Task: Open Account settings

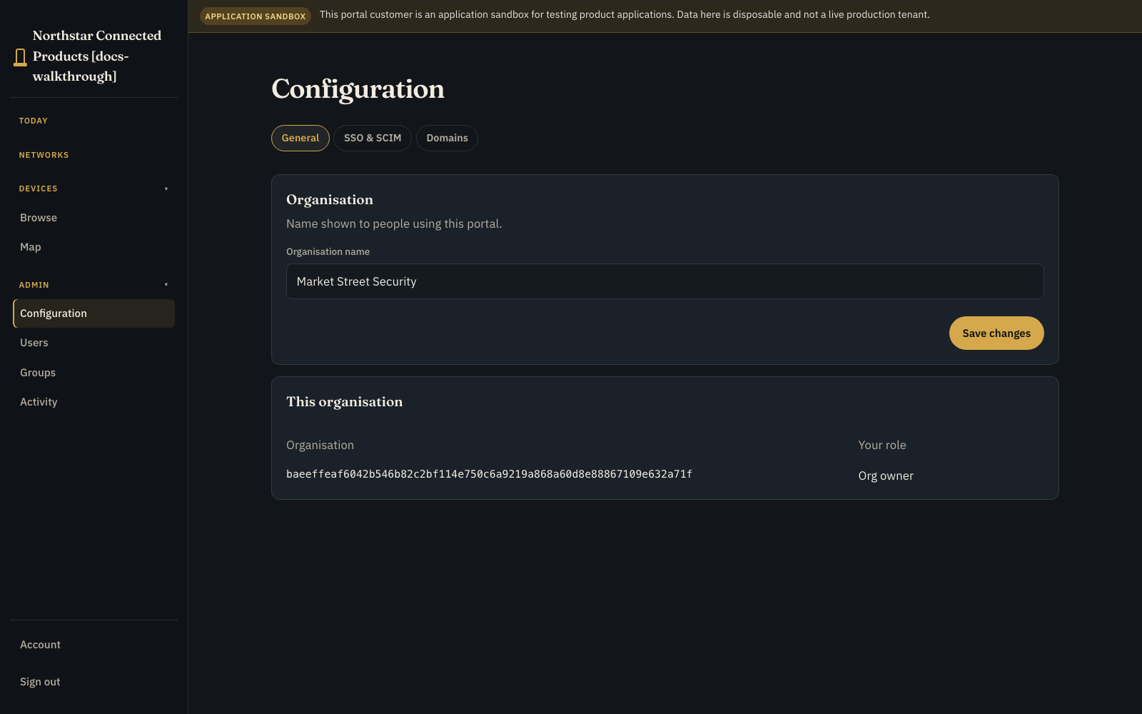Action: pyautogui.click(x=94, y=645)
